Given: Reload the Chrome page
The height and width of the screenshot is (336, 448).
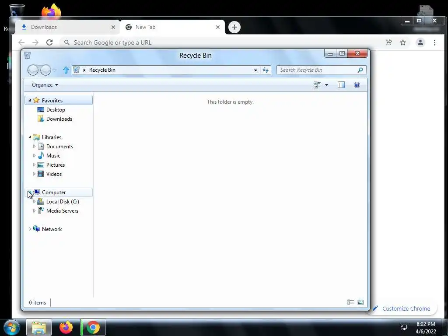Looking at the screenshot, I should tap(49, 42).
